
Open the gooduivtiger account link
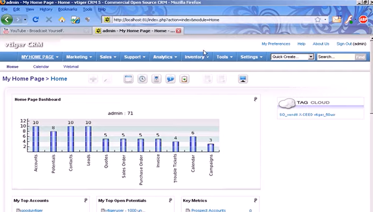point(31,210)
